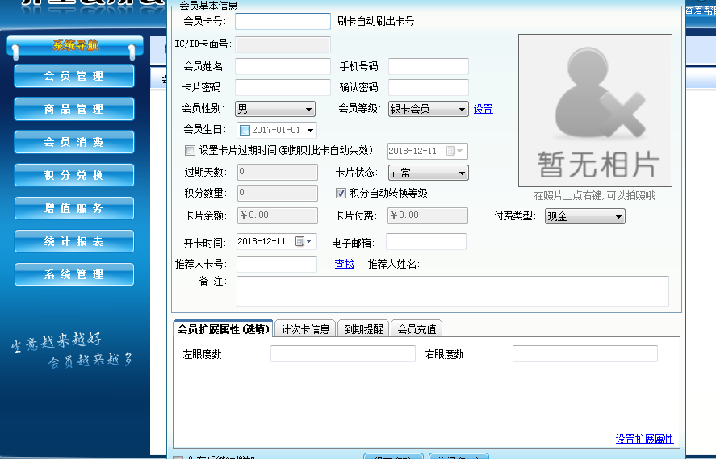Viewport: 716px width, 459px height.
Task: Open the 付费类型 dropdown
Action: [x=585, y=216]
